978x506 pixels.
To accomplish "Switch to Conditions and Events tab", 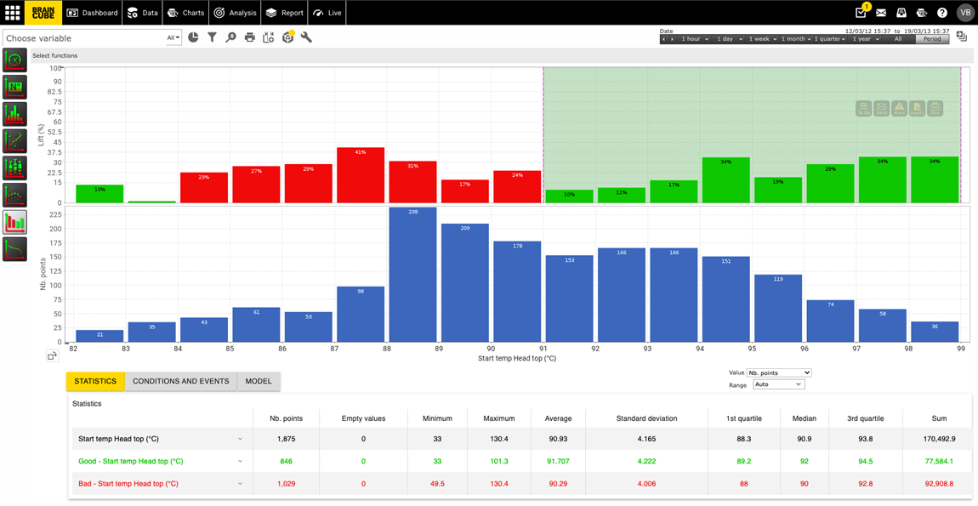I will (x=180, y=381).
